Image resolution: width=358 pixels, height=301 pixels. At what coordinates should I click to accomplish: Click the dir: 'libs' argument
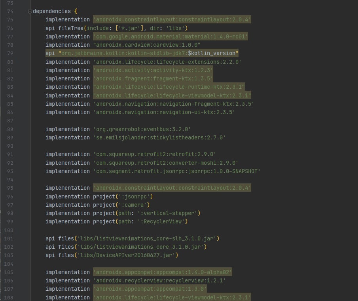coord(167,28)
